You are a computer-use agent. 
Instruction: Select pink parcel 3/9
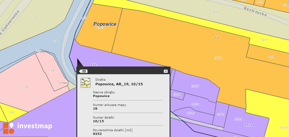point(26,87)
